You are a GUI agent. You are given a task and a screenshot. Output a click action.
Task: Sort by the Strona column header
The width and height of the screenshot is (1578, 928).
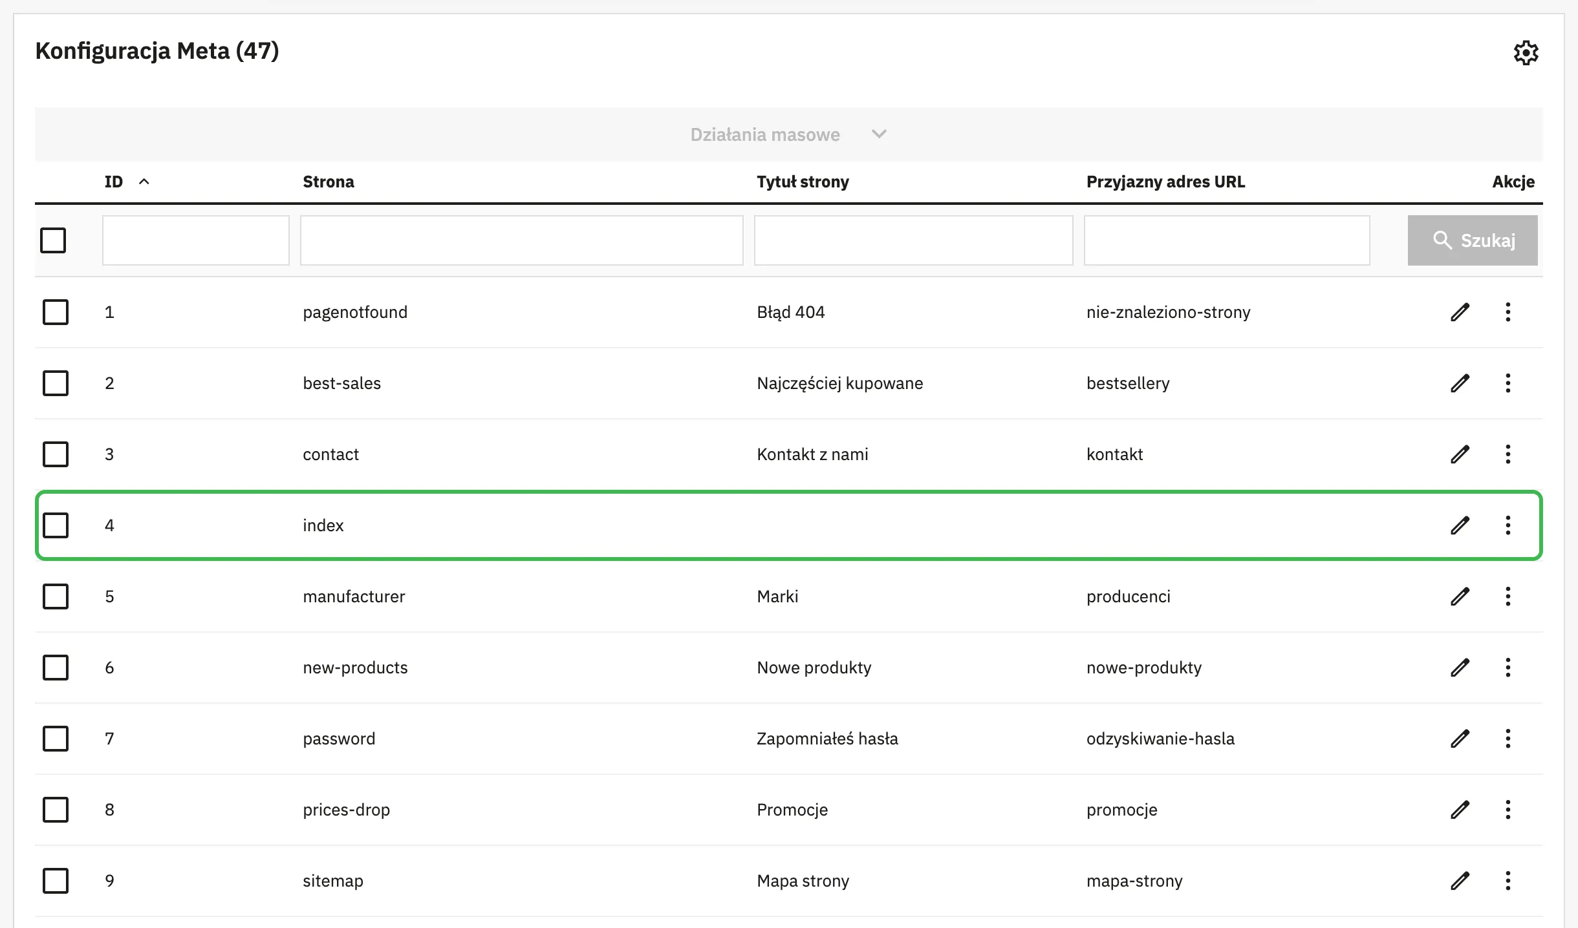pyautogui.click(x=329, y=182)
